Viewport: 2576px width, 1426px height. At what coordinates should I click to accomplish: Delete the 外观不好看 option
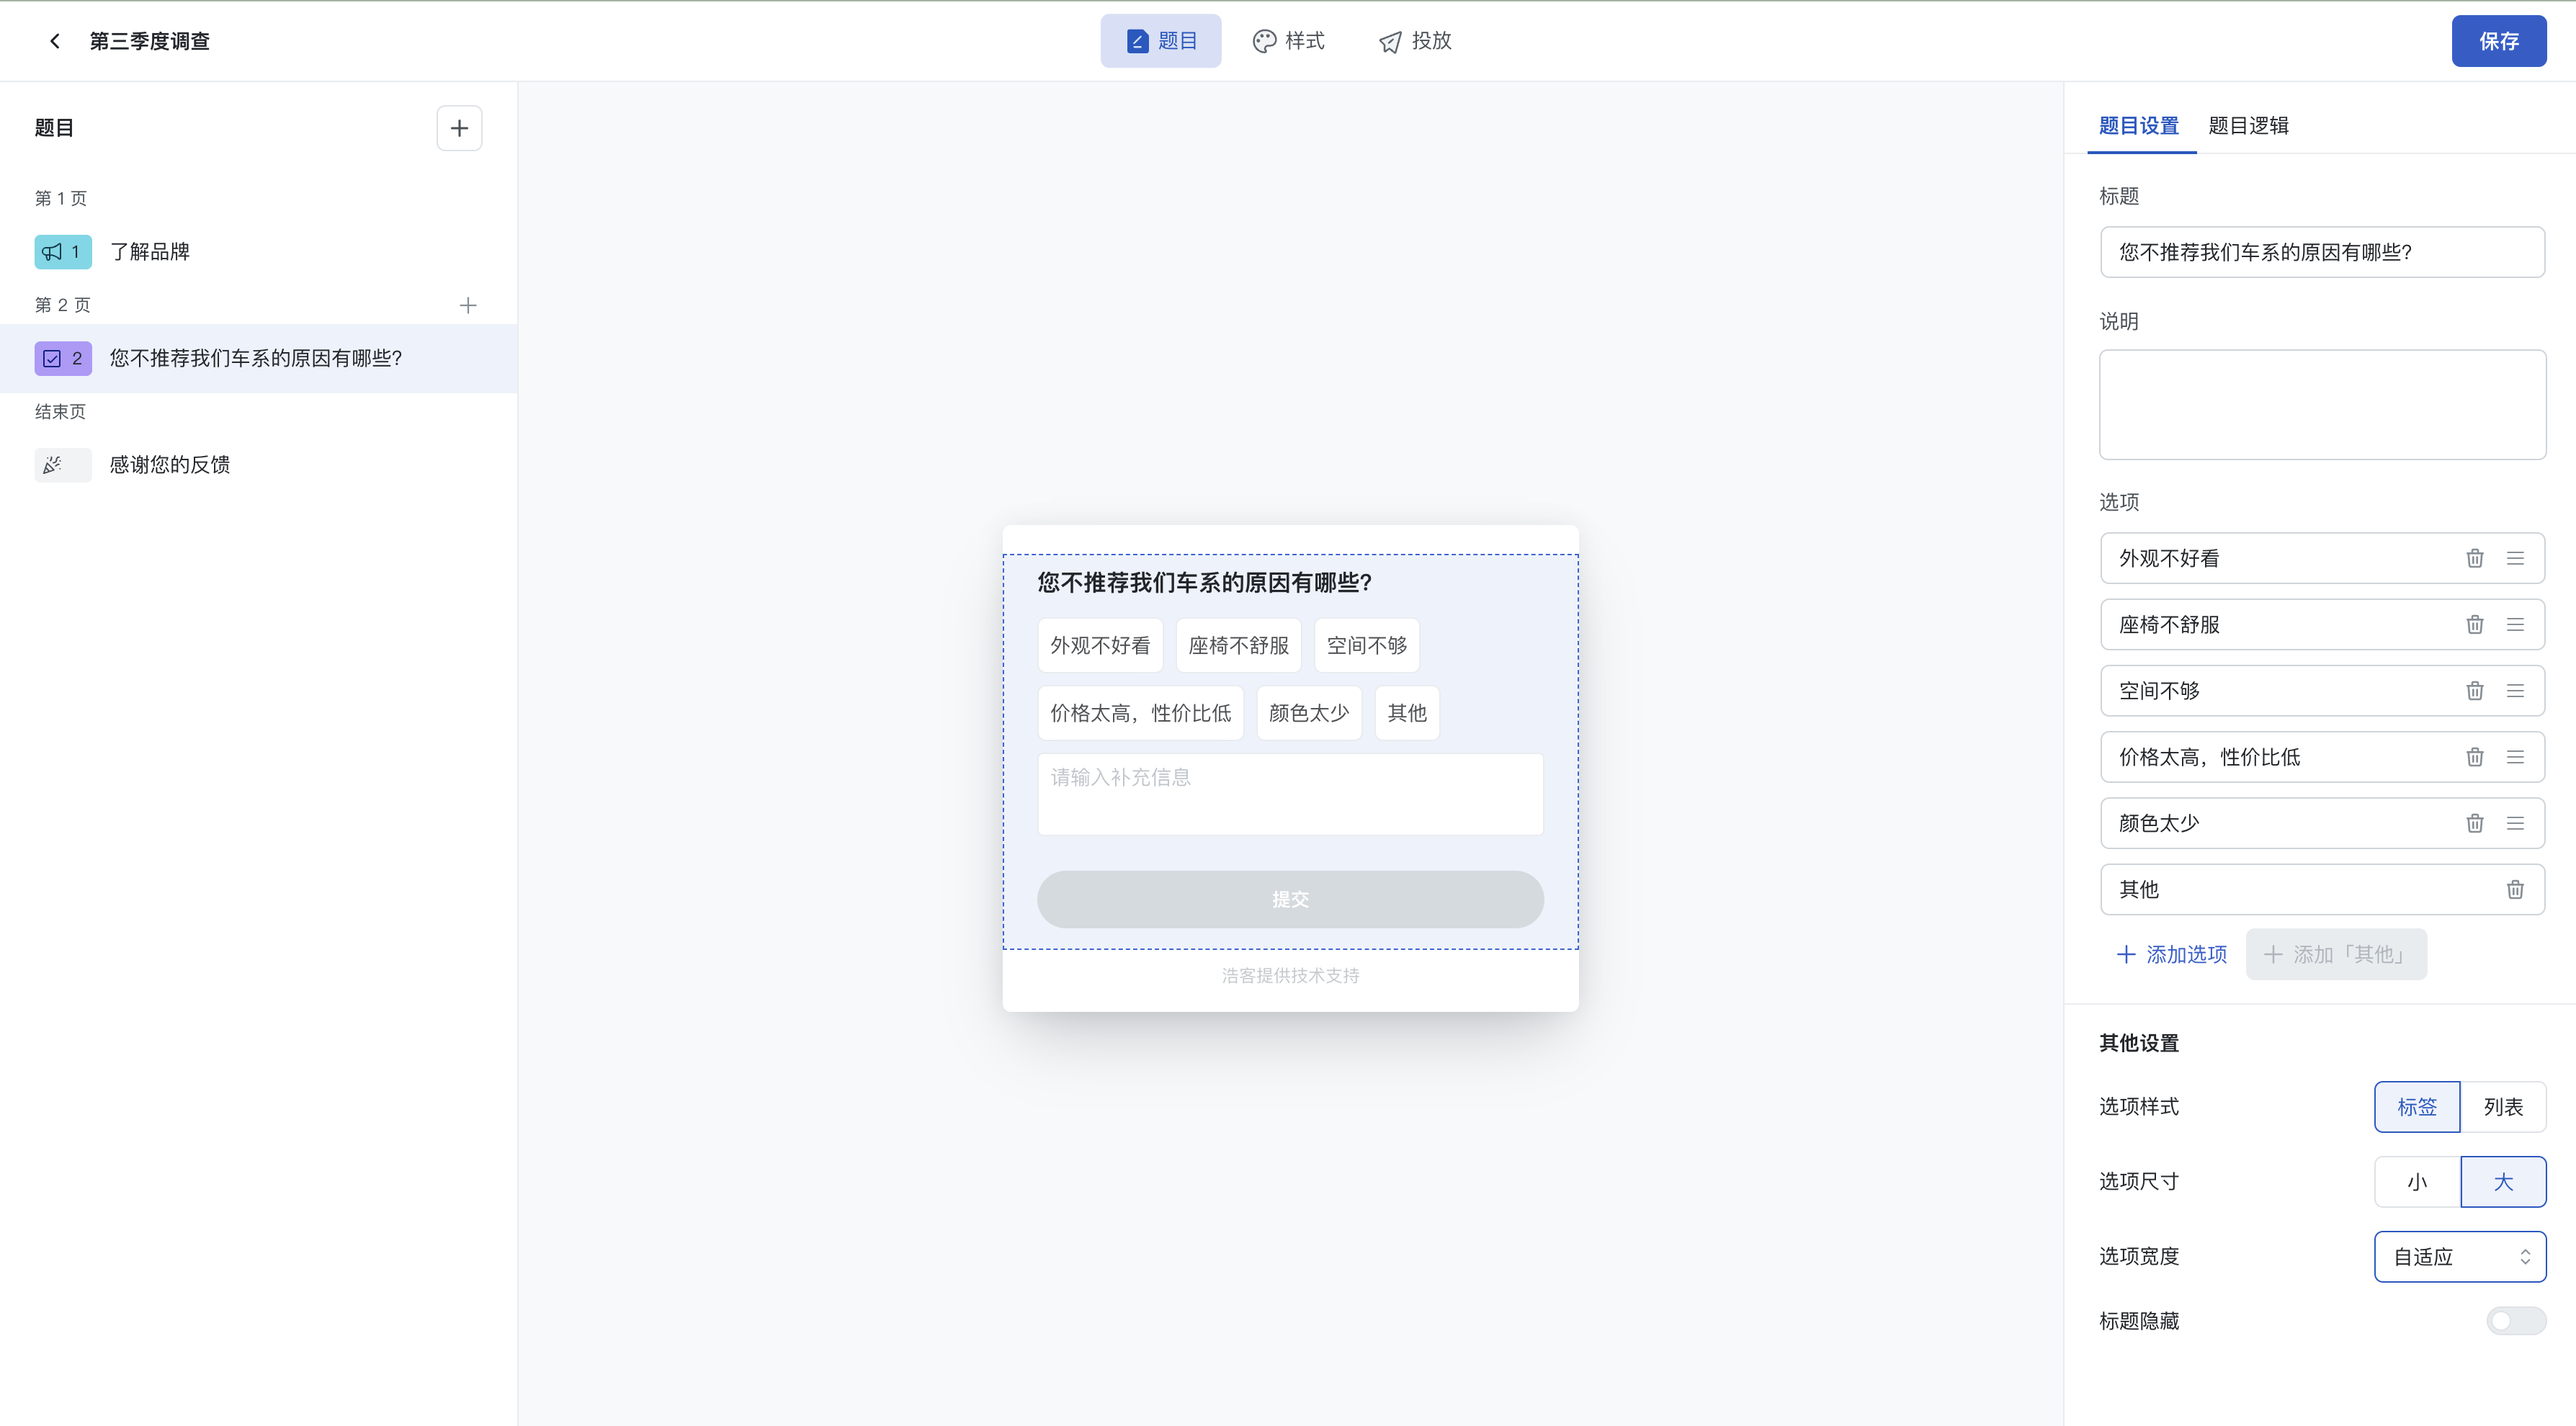coord(2474,558)
